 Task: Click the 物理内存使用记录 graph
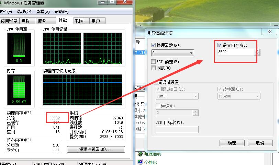pyautogui.click(x=82, y=90)
